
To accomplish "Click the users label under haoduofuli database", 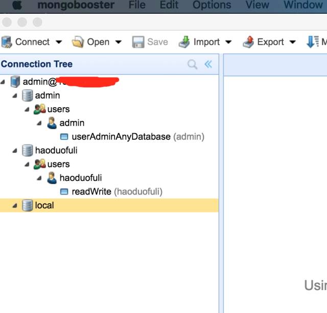I will click(x=59, y=164).
